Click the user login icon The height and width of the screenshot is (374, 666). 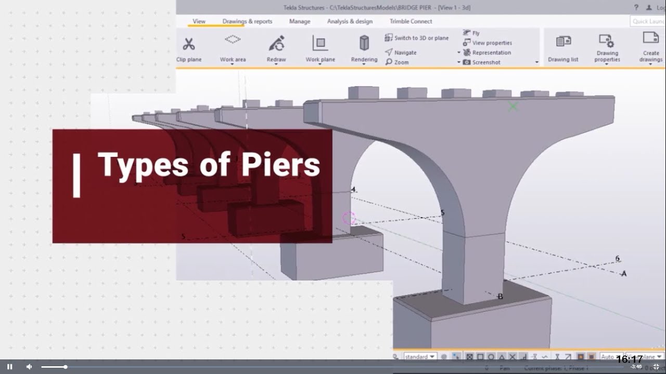coord(648,7)
